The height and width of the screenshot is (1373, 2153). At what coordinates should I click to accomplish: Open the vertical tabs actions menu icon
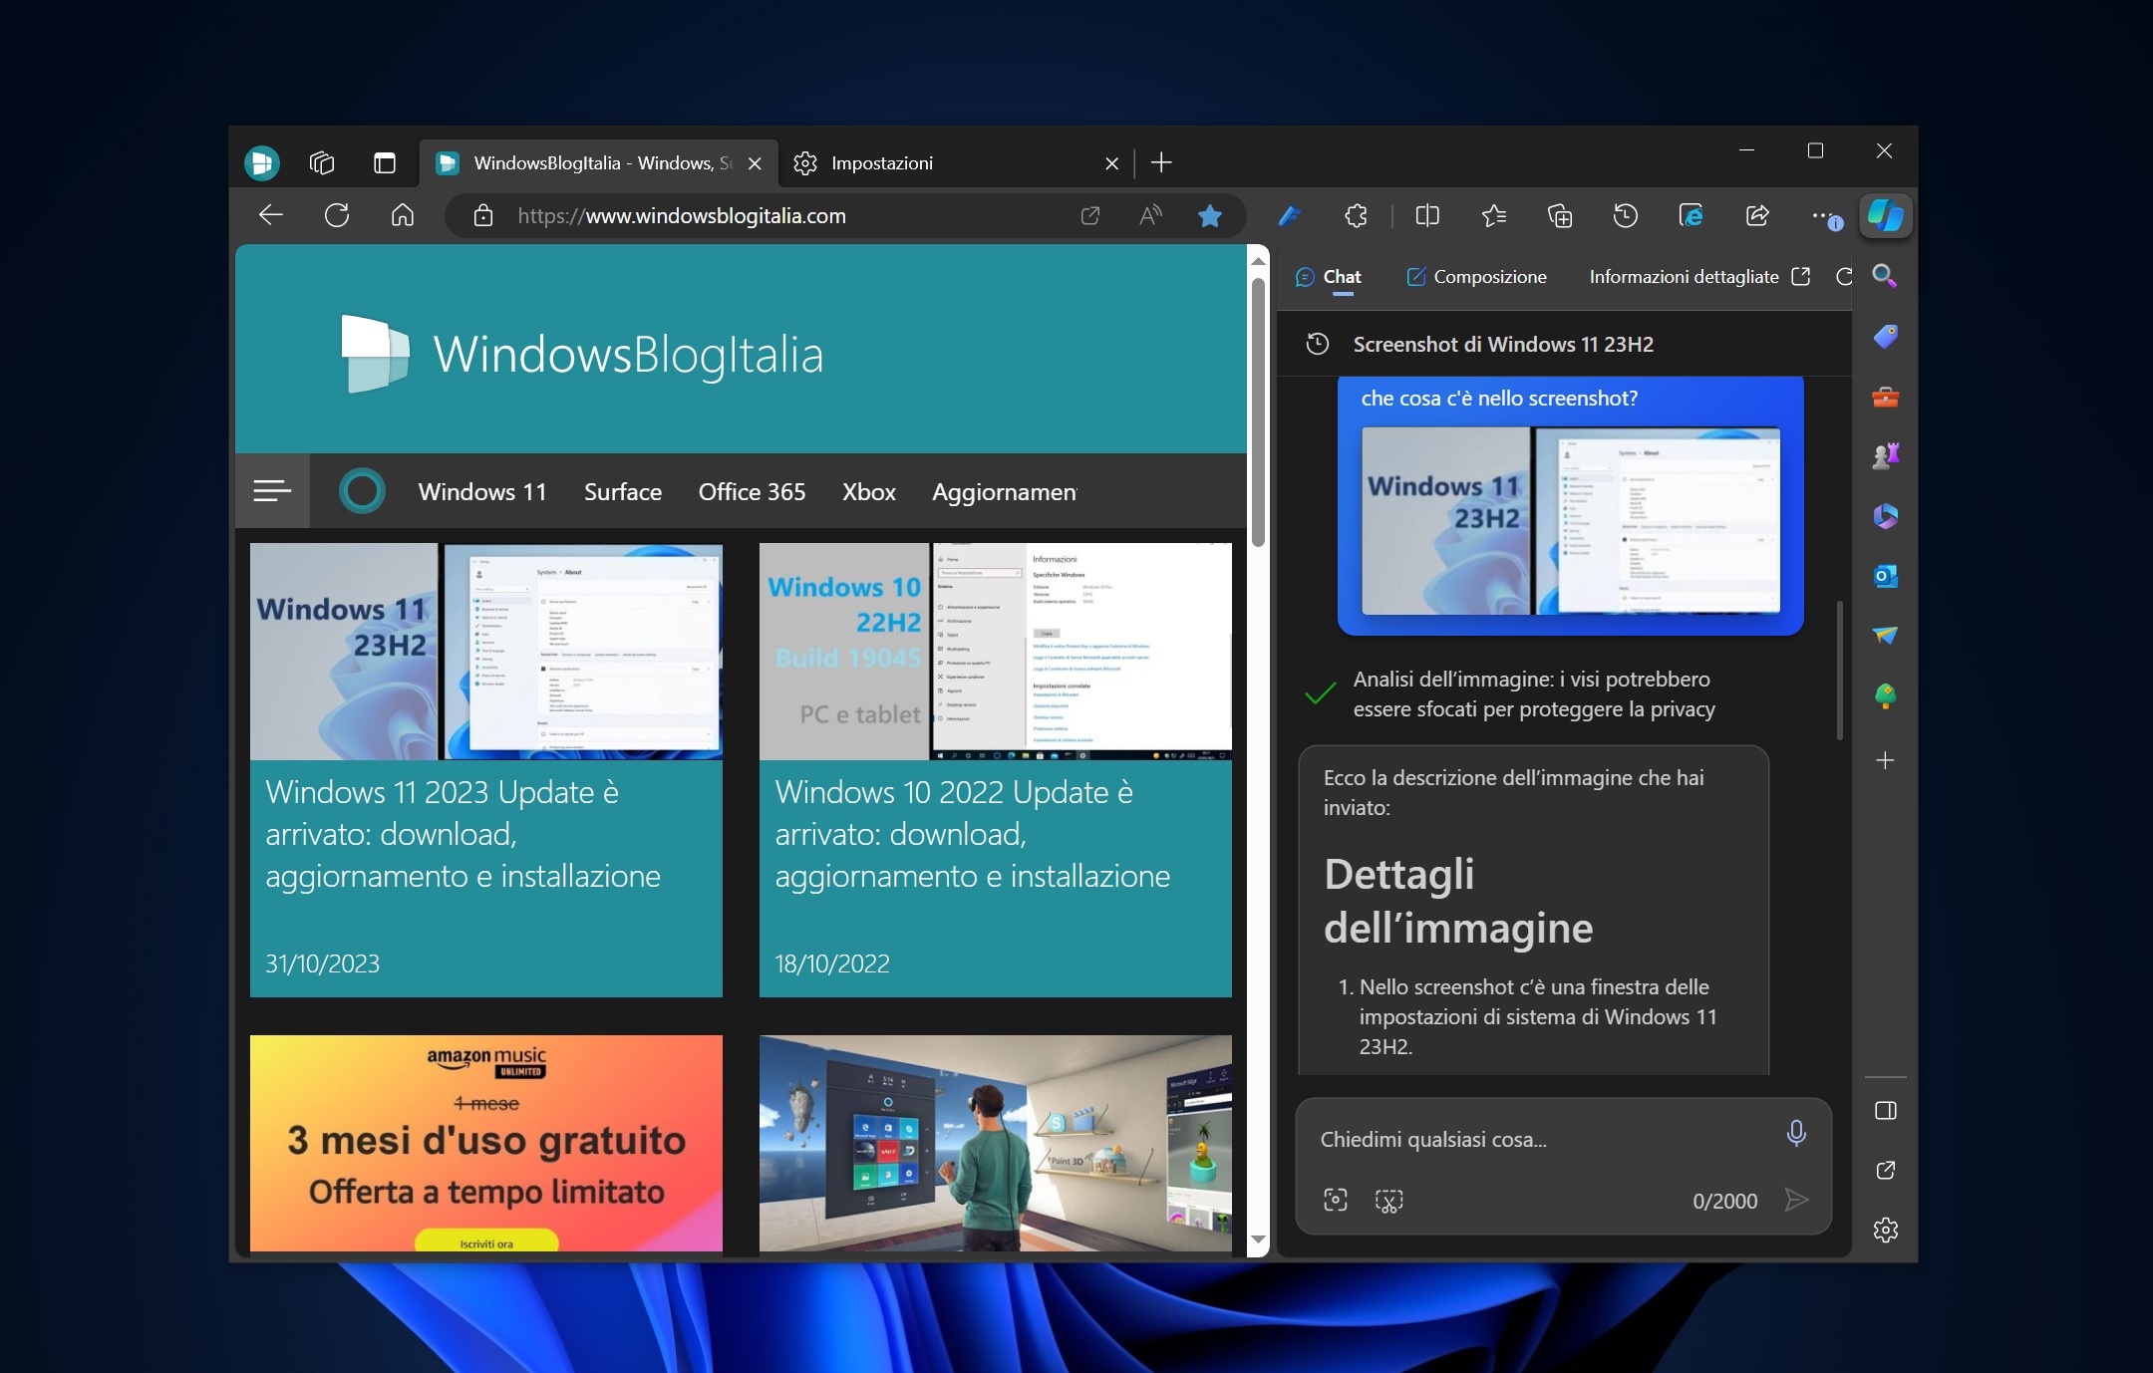point(385,162)
